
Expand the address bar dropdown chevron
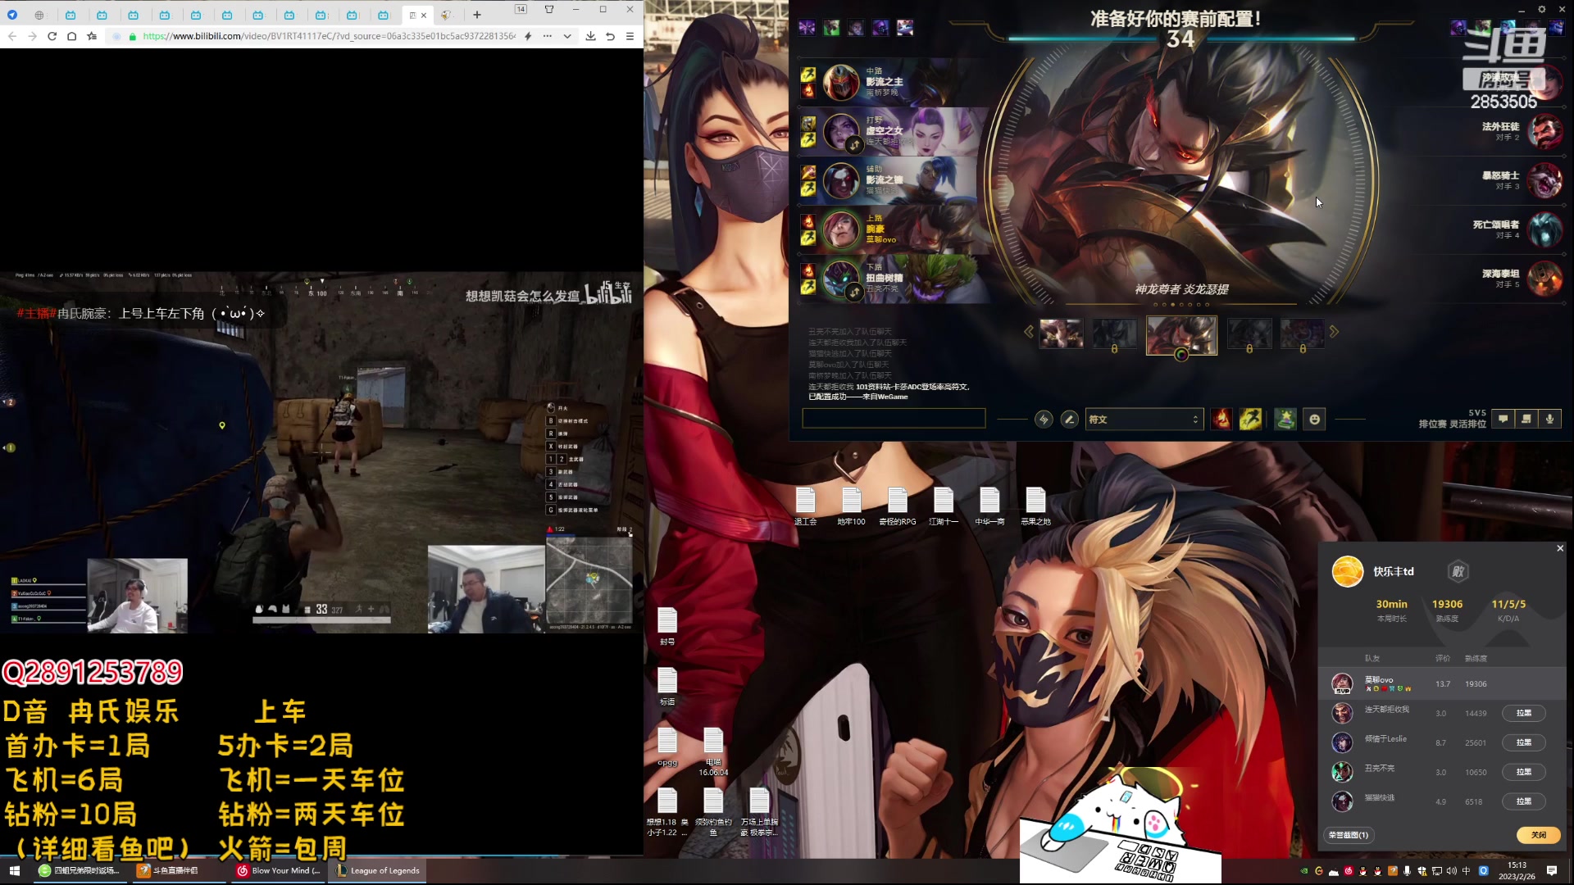567,36
